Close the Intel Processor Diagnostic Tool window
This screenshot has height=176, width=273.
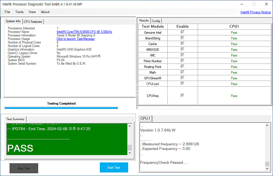[266, 4]
